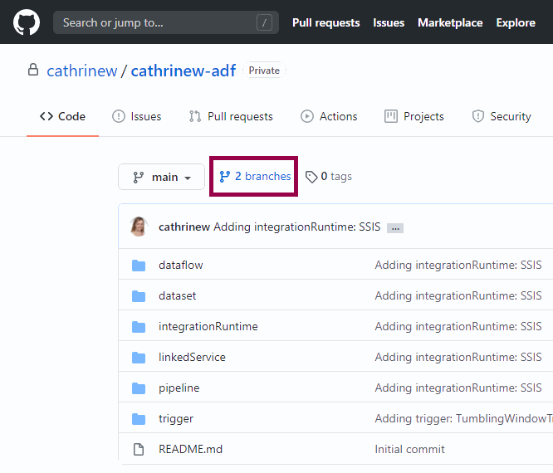Open the integrationRuntime folder
Image resolution: width=553 pixels, height=473 pixels.
[x=208, y=327]
